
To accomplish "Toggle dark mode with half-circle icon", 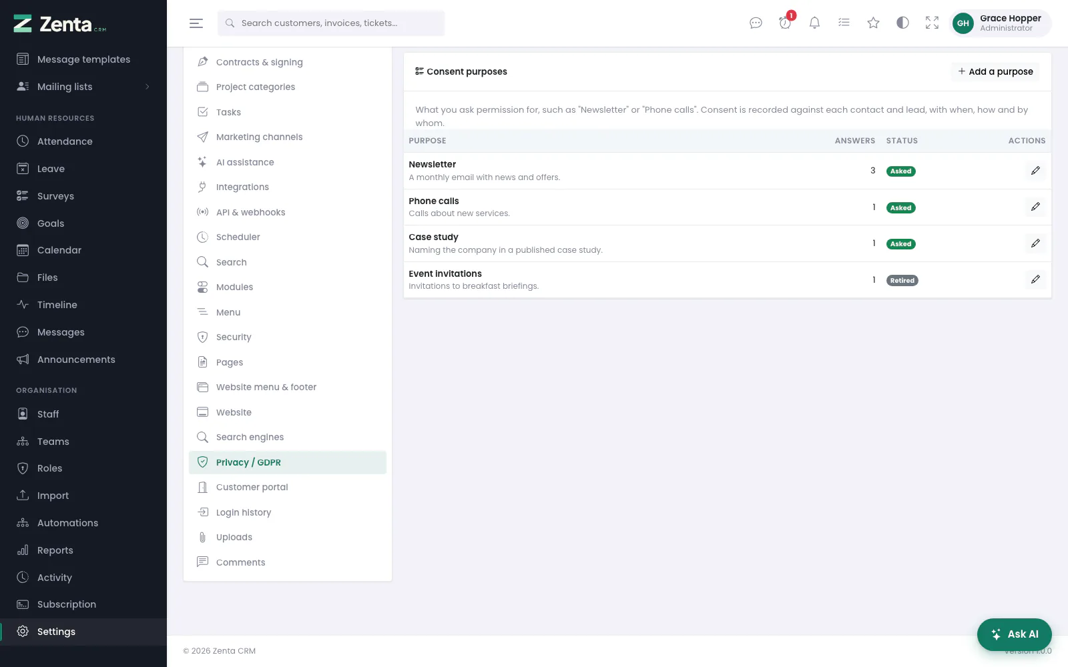I will click(902, 23).
